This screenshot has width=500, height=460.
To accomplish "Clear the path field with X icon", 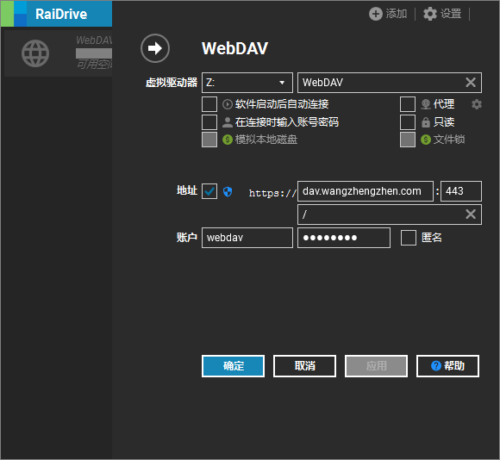I will pos(471,214).
